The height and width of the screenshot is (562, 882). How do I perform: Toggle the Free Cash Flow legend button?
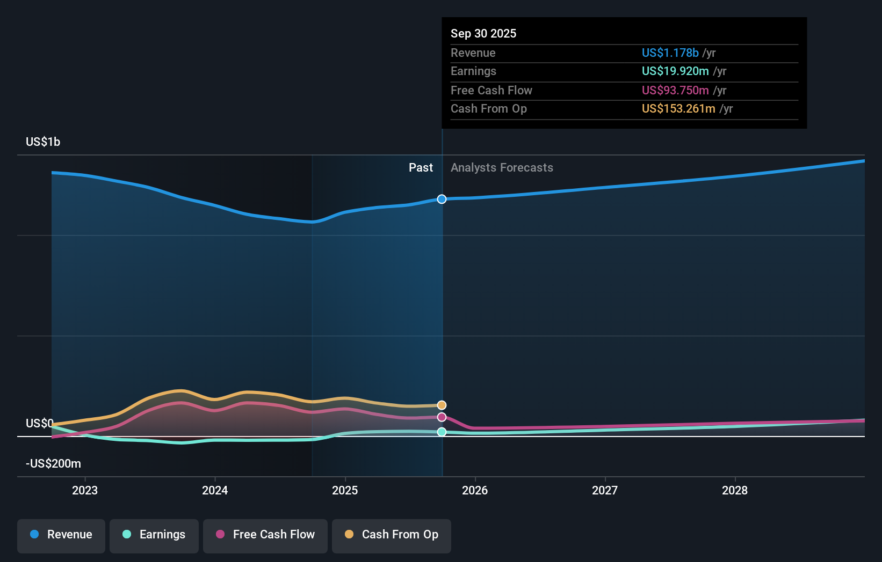[265, 535]
